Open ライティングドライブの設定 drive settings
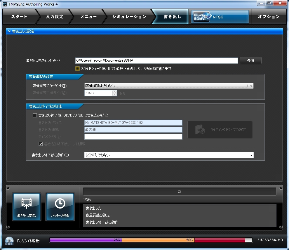 pos(220,129)
